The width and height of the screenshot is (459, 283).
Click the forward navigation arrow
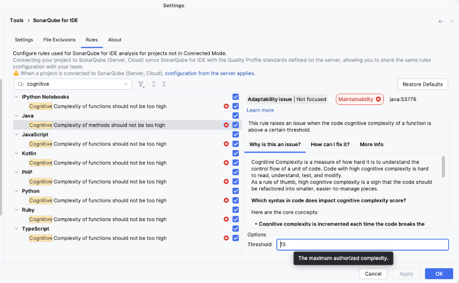[x=451, y=21]
